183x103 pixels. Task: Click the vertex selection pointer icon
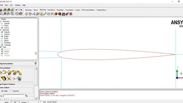click(x=27, y=96)
